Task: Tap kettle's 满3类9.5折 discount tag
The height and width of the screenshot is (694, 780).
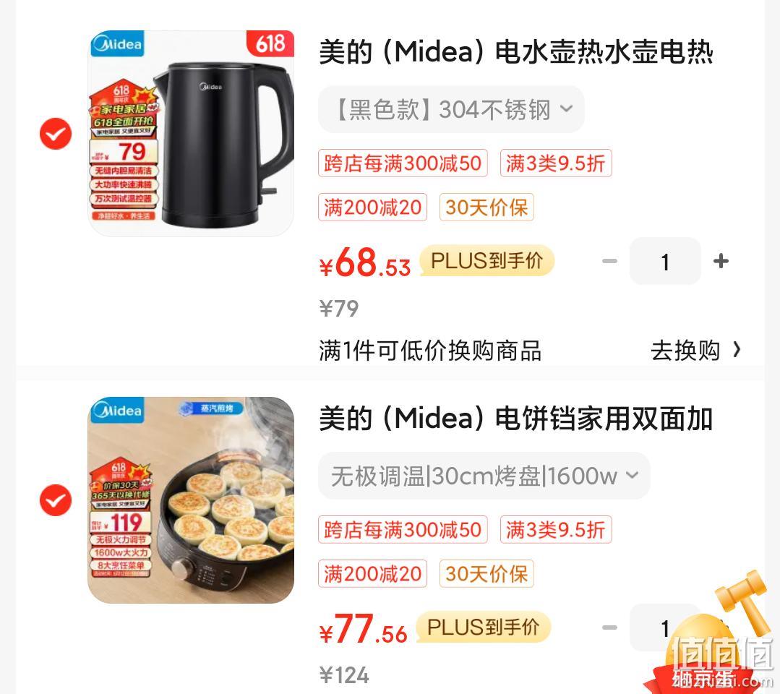Action: tap(556, 163)
